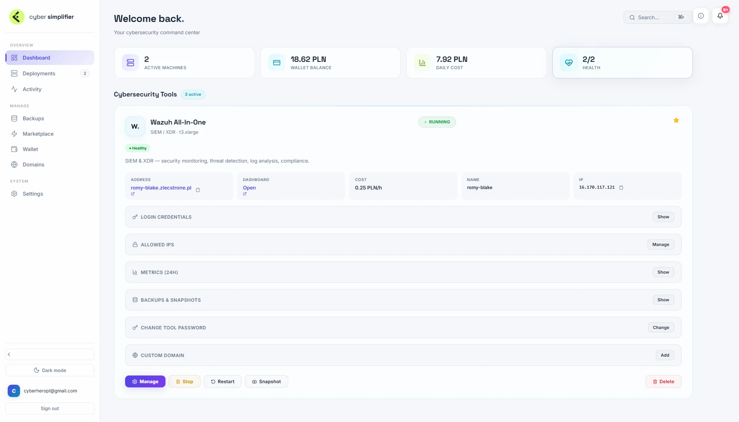
Task: Open the Domains page
Action: [50, 164]
